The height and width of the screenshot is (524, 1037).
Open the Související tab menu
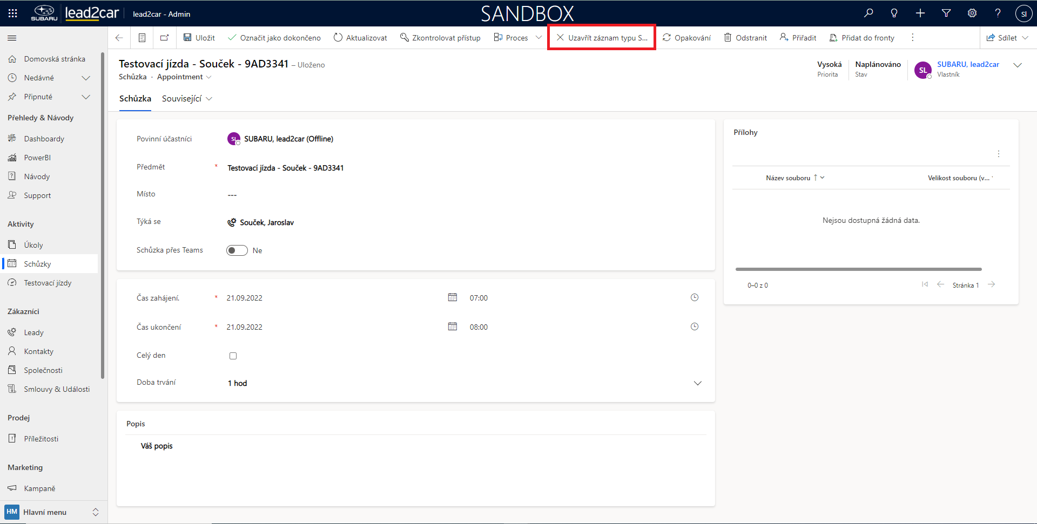click(187, 99)
